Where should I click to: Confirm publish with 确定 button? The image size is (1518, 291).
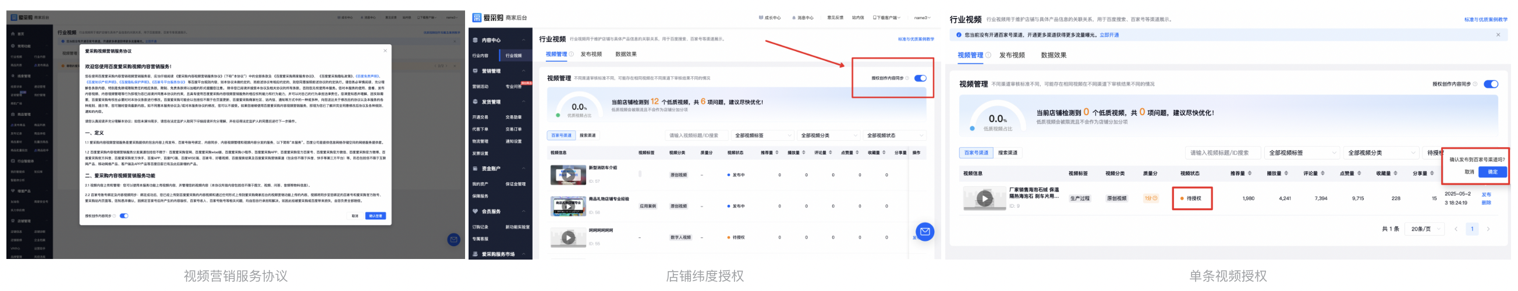[1492, 172]
